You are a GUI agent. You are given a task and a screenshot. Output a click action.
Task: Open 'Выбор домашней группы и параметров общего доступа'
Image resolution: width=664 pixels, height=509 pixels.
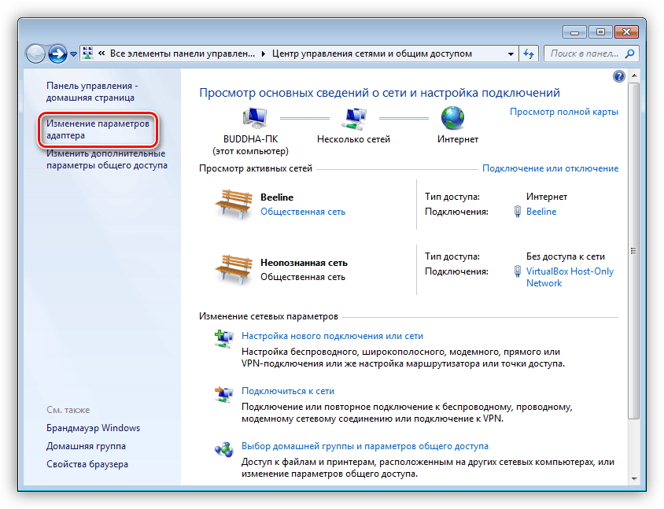tap(365, 446)
